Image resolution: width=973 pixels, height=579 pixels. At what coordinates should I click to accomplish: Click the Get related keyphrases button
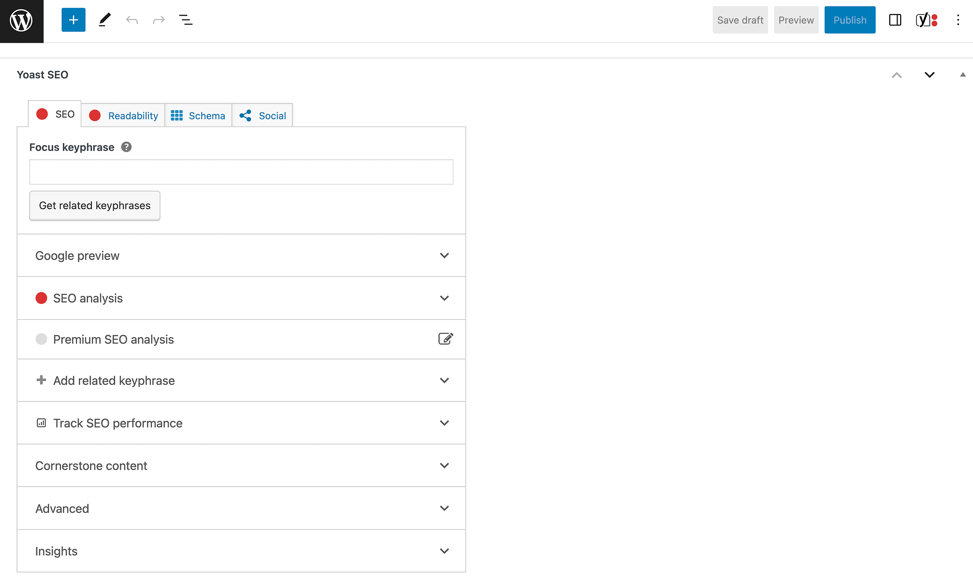click(94, 205)
